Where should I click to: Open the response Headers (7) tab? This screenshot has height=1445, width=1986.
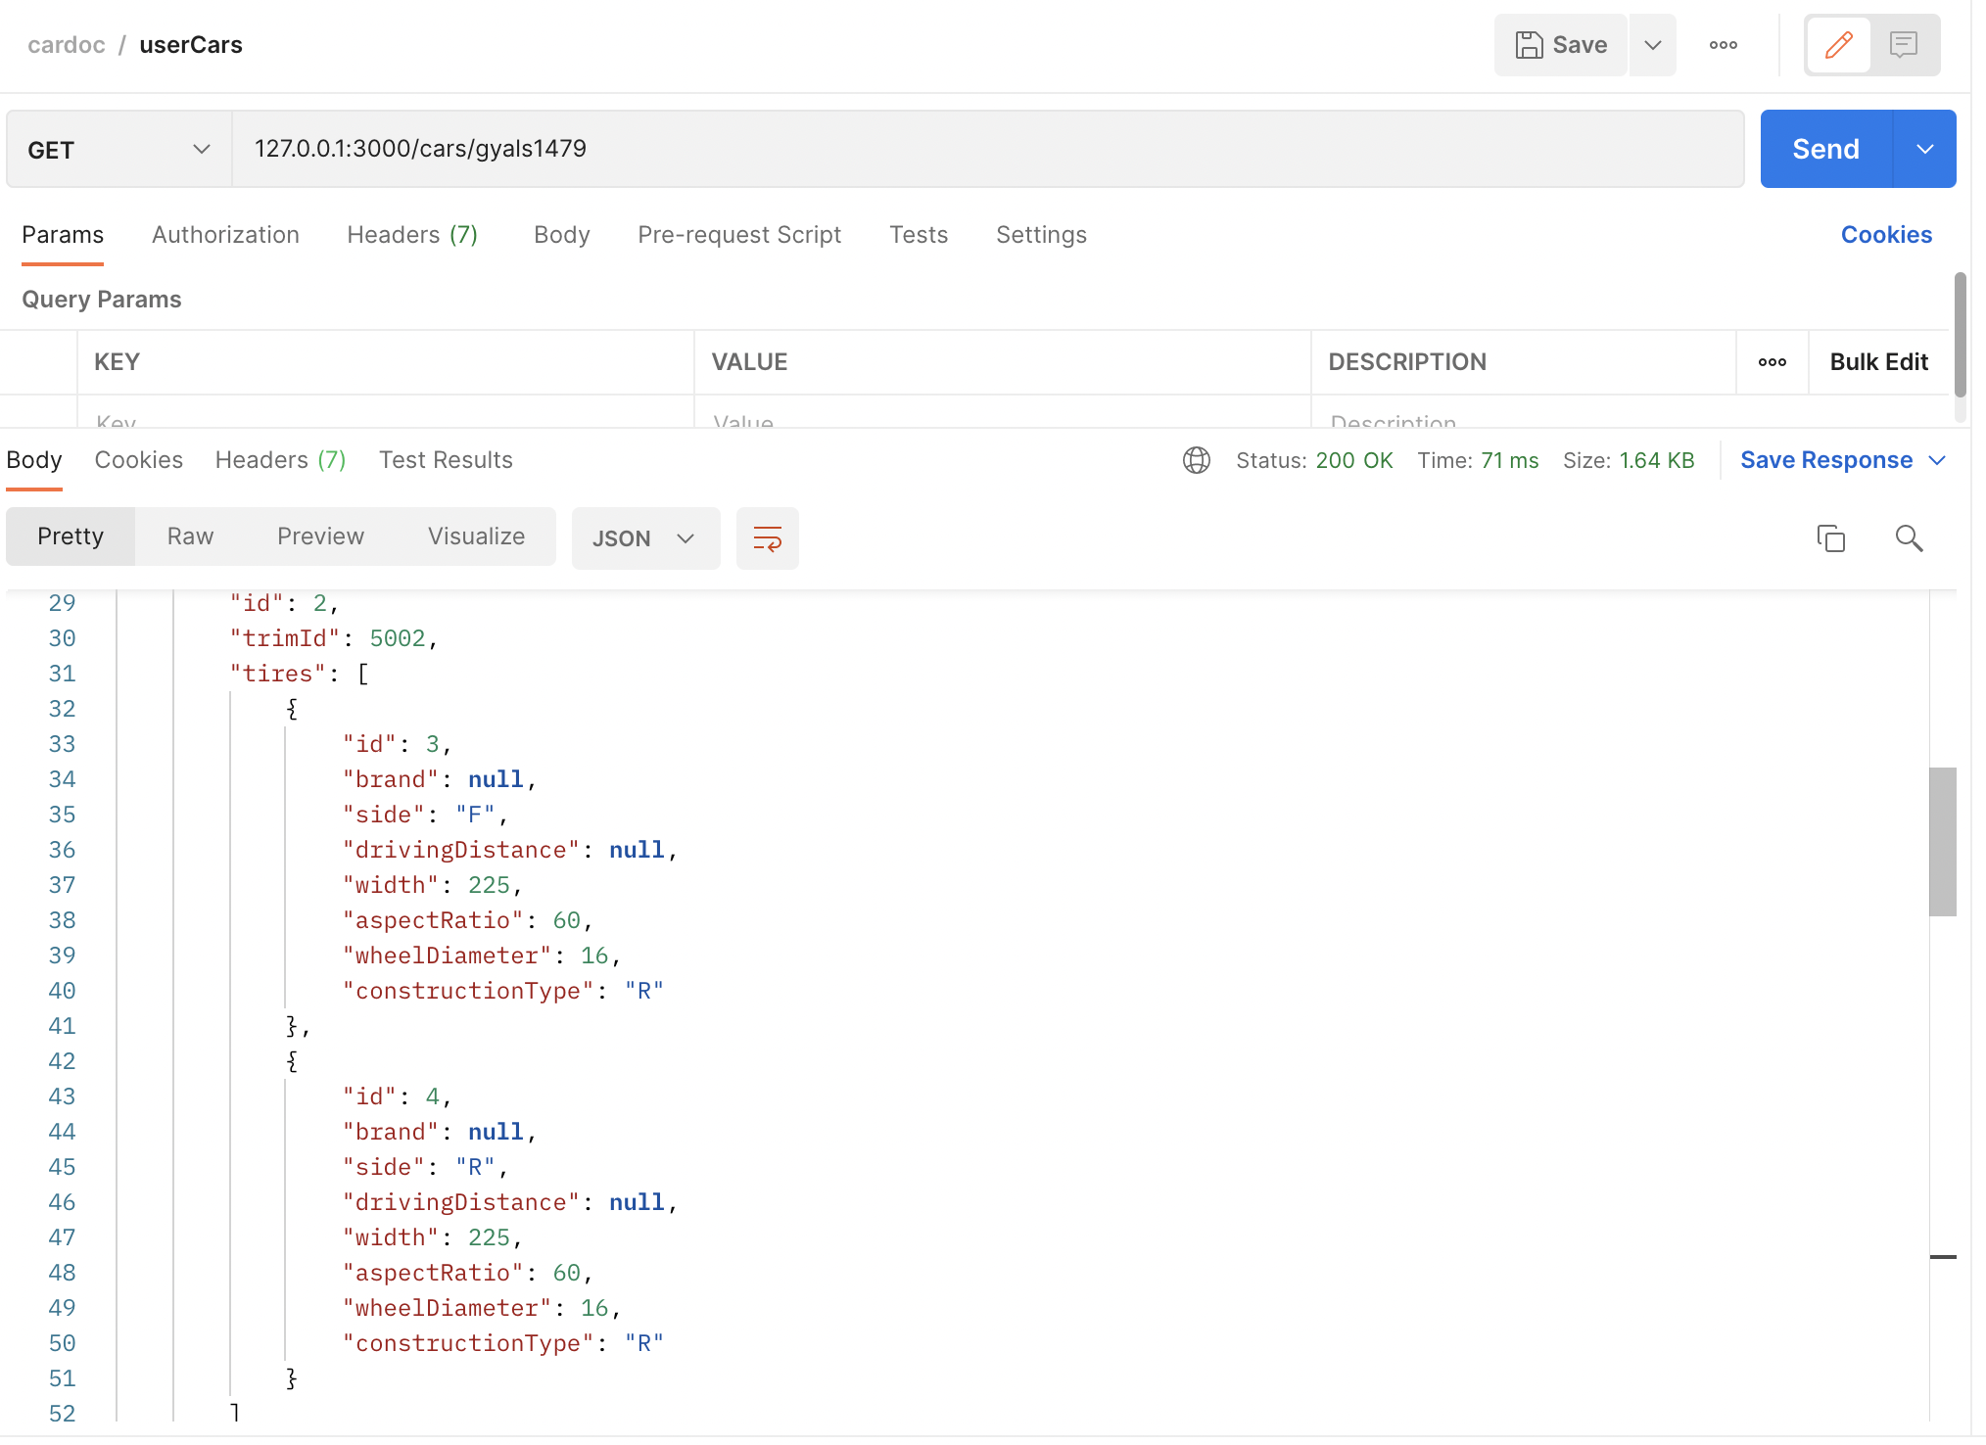[x=281, y=460]
